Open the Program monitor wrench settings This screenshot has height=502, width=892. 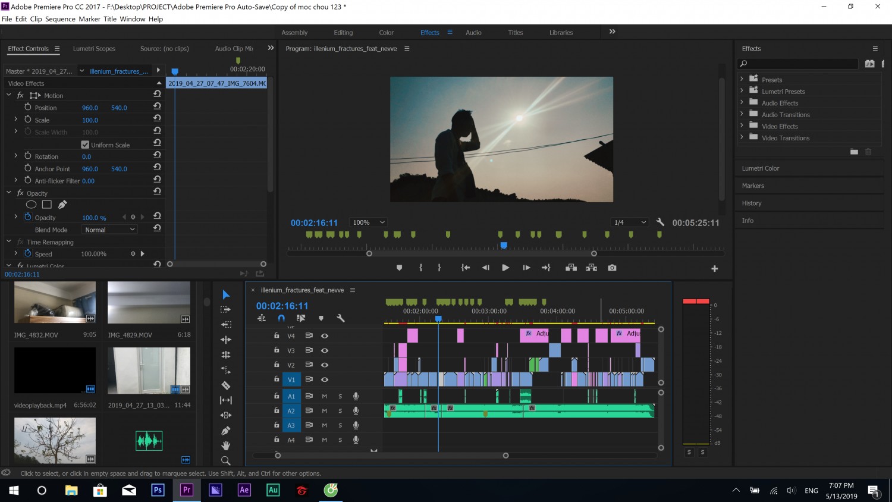coord(660,222)
